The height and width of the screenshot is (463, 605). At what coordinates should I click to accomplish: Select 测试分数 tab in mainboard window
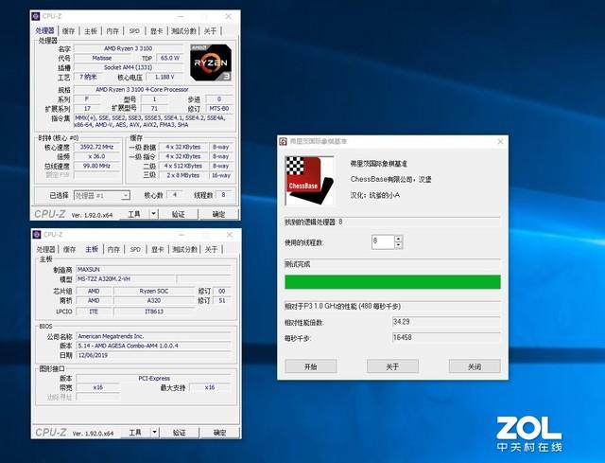185,249
